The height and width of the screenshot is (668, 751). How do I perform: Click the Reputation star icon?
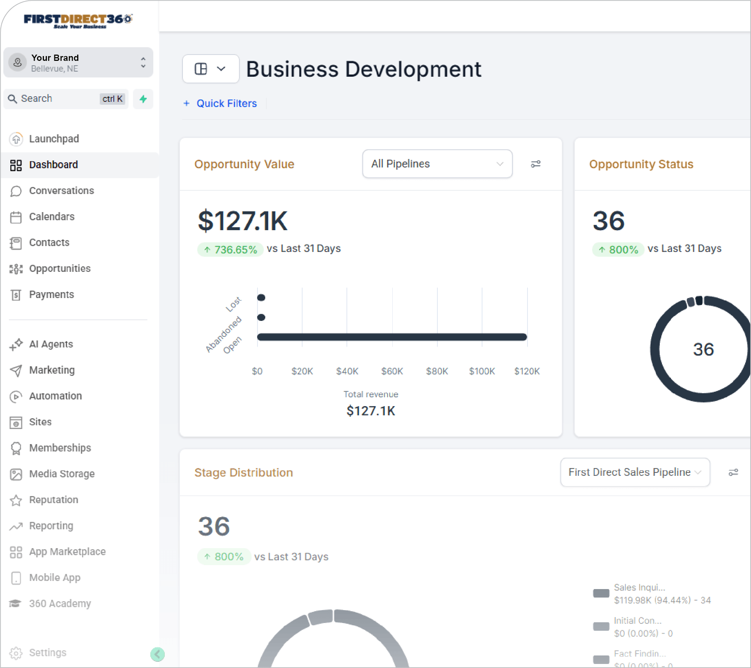[x=16, y=500]
